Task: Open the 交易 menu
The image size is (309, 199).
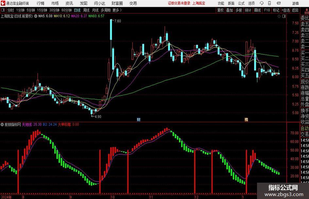Action: point(133,3)
